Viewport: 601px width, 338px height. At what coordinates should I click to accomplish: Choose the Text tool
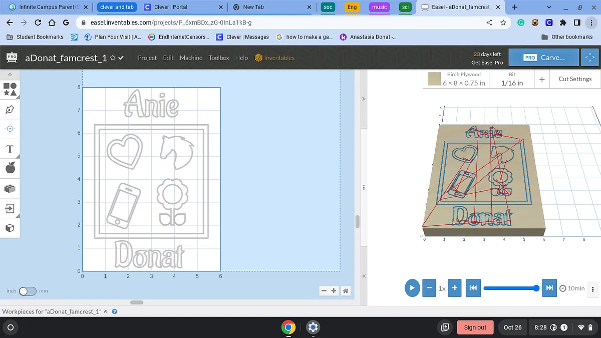(x=10, y=149)
